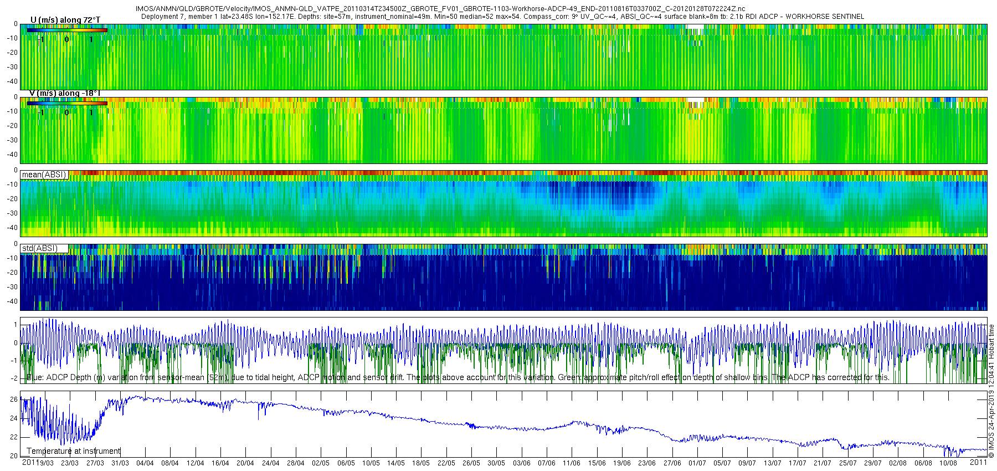Click the 'U (m/s) along 72°T' panel title
997x471 pixels.
[x=65, y=20]
